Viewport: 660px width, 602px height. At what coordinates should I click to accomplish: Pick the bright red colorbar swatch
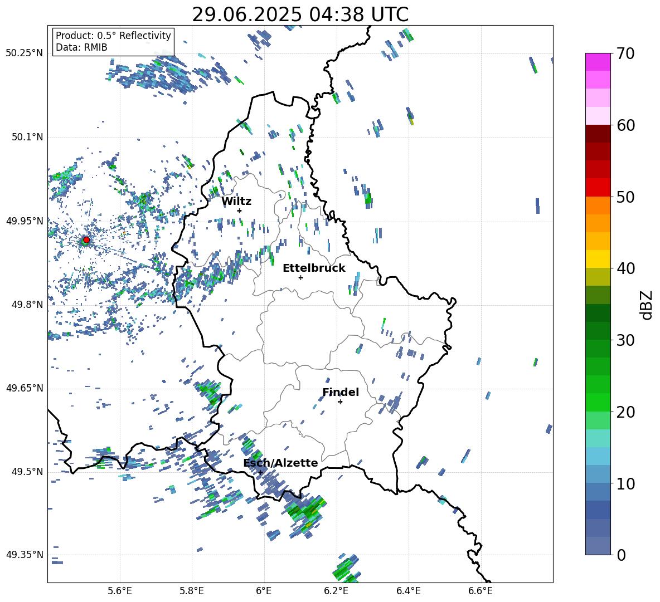598,188
